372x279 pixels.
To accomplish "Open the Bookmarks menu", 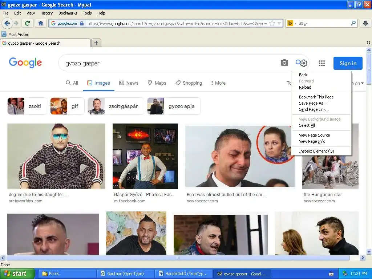I will tap(68, 13).
